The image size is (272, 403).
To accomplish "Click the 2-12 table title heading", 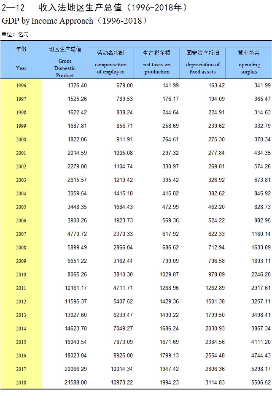I will coord(94,8).
